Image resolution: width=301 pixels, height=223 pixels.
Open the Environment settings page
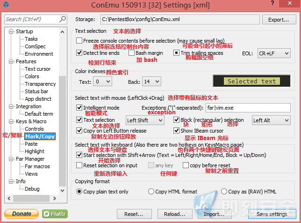(x=39, y=54)
